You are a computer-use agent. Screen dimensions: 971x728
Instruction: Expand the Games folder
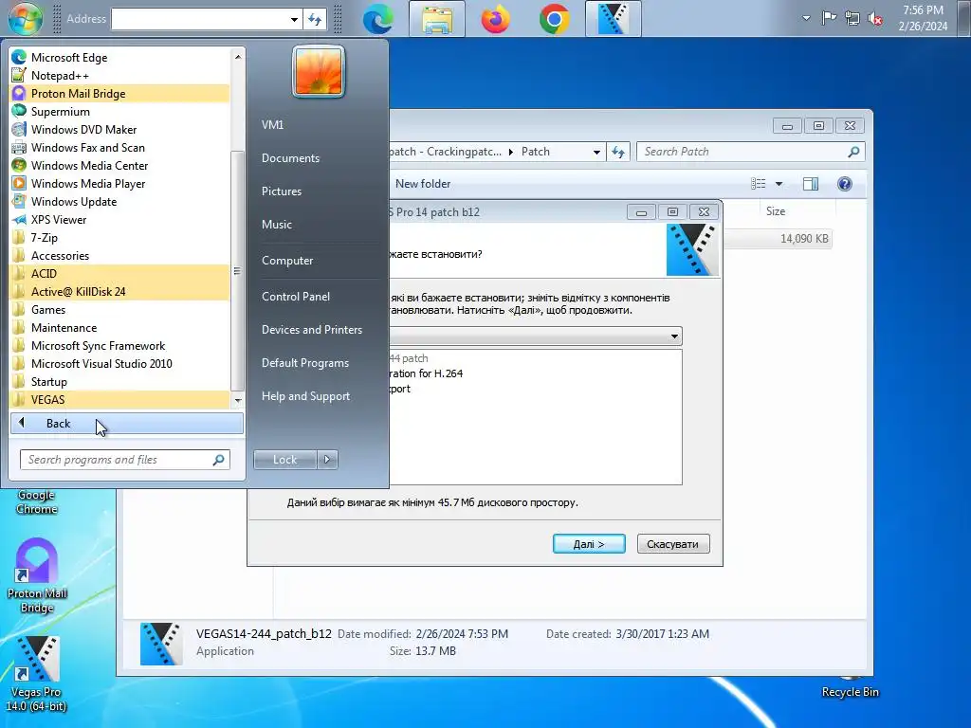pyautogui.click(x=119, y=310)
